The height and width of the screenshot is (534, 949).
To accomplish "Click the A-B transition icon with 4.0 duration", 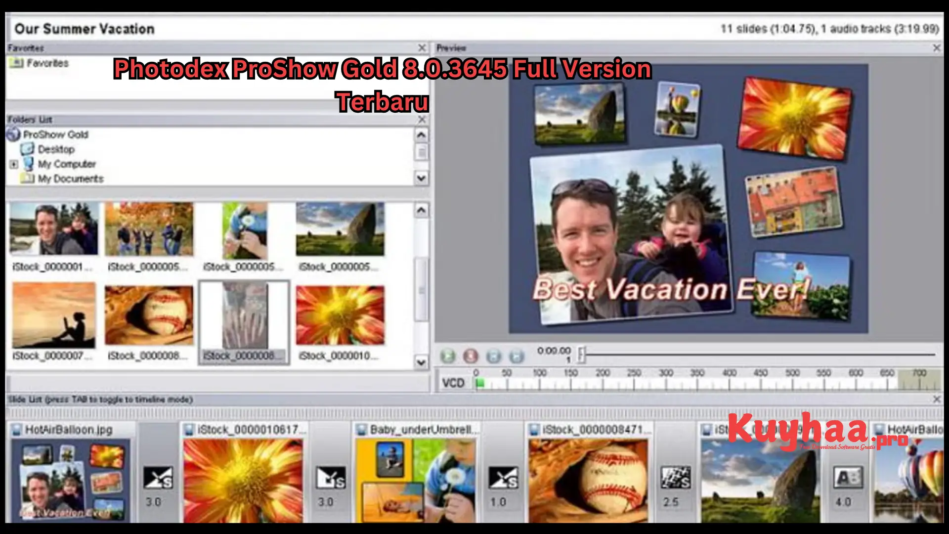I will coord(848,478).
